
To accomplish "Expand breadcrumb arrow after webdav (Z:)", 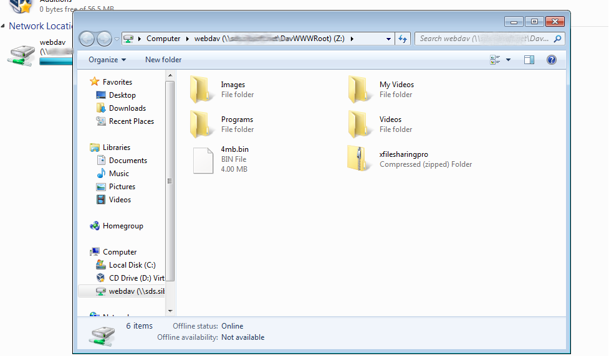I will point(352,39).
